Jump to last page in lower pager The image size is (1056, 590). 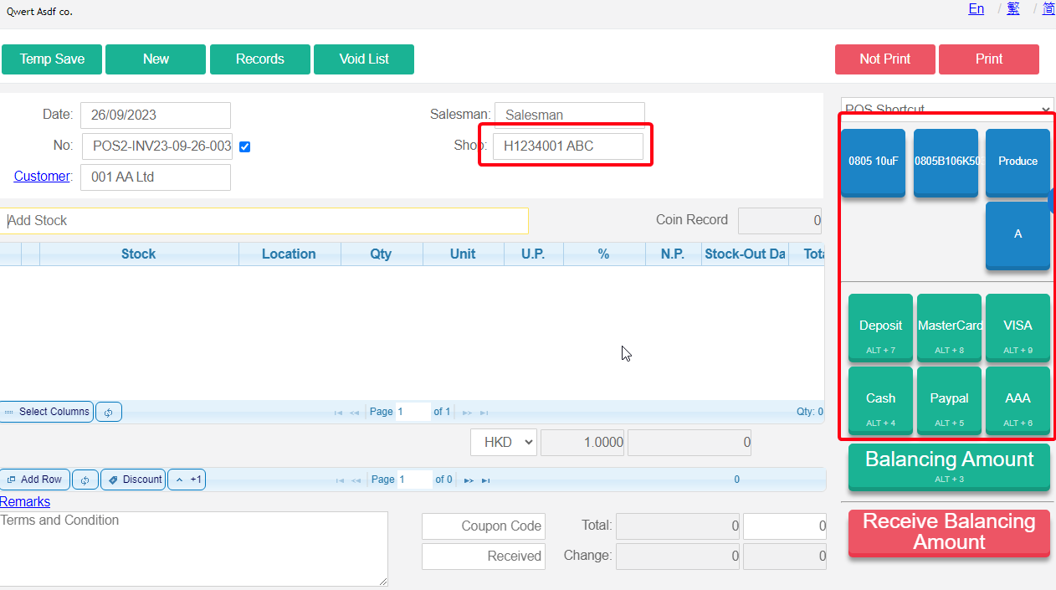click(485, 480)
